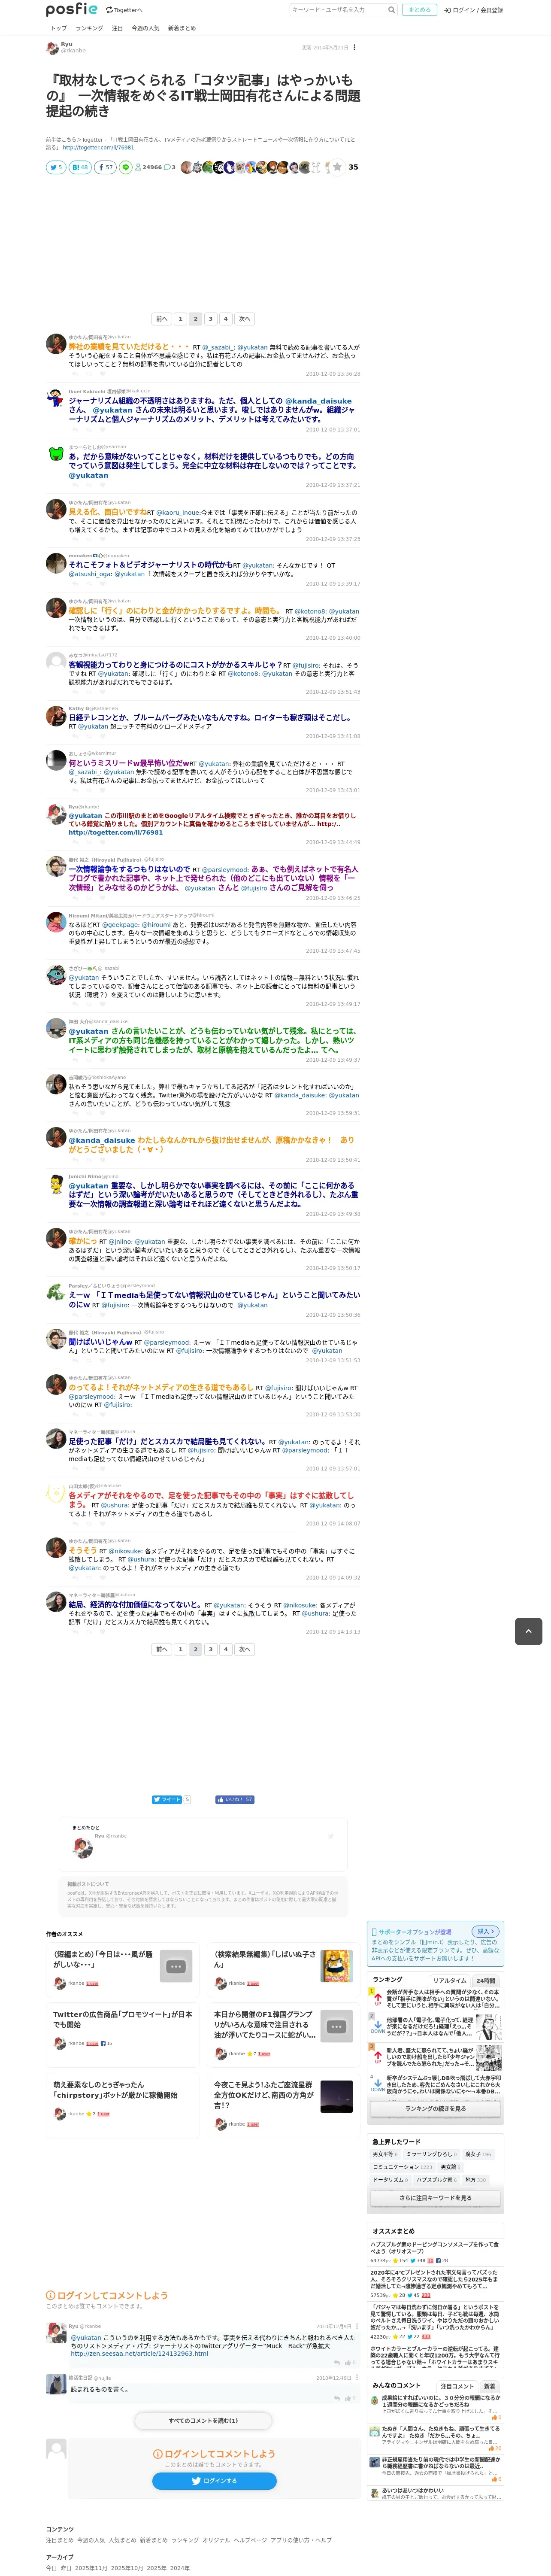Open the 注目 navigation item

pos(117,28)
